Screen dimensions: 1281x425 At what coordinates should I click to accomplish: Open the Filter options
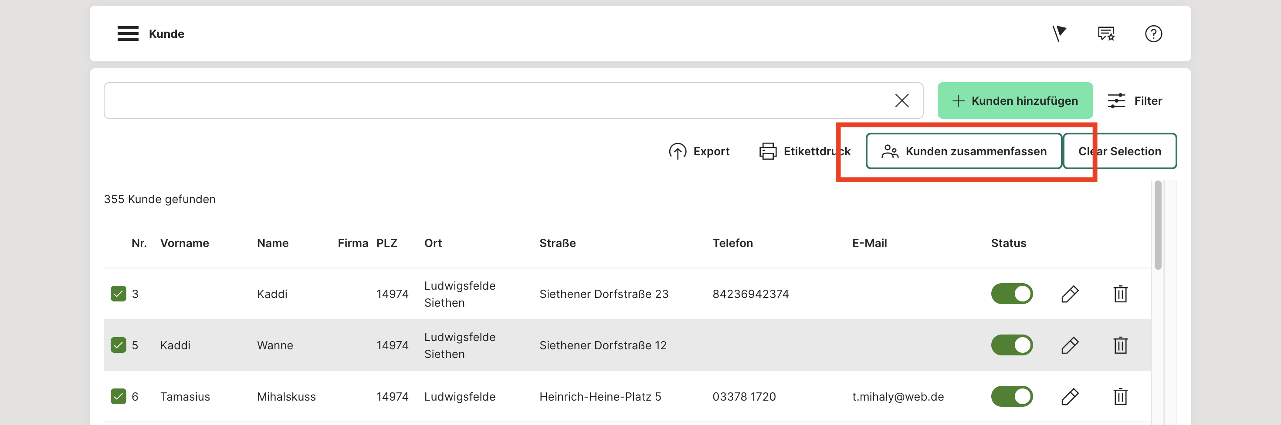[x=1135, y=101]
